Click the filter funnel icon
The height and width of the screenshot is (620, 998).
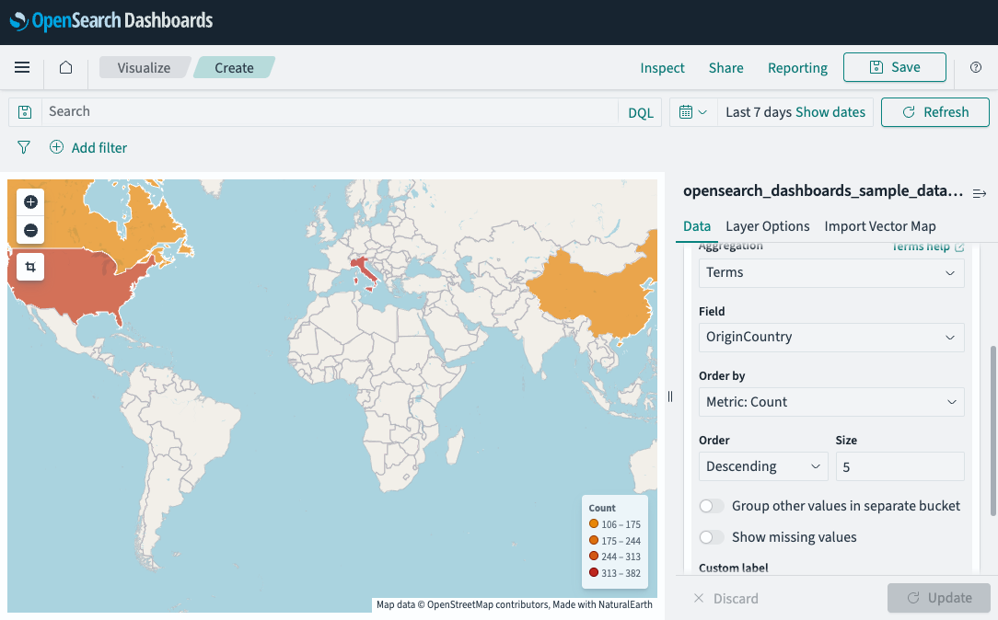click(24, 147)
